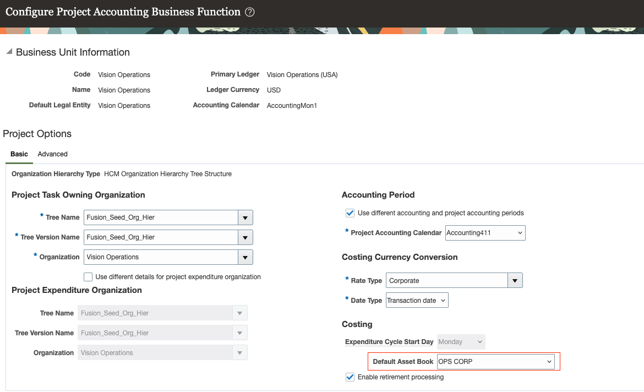Click the highlighted Default Asset Book field
This screenshot has width=644, height=392.
[490, 361]
